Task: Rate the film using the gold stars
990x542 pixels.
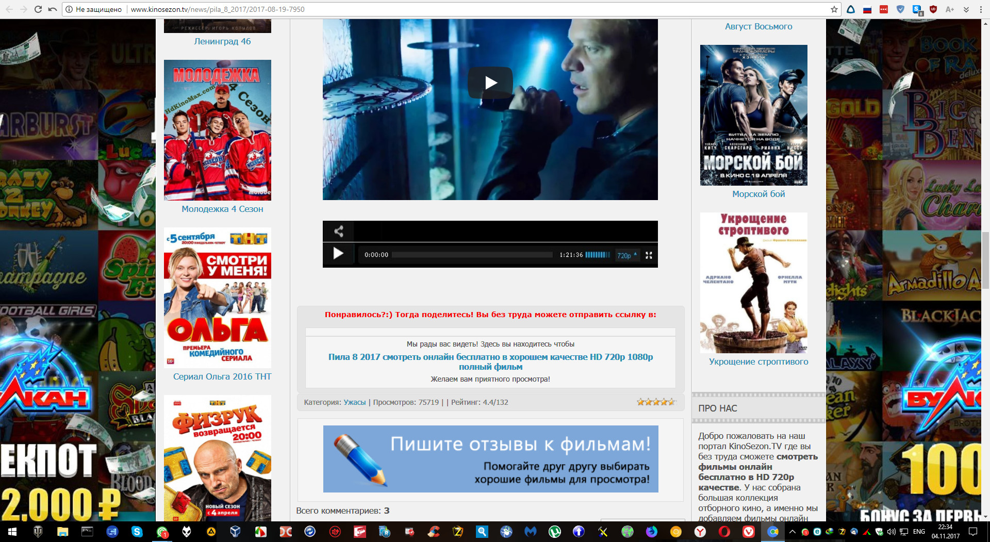Action: (656, 402)
